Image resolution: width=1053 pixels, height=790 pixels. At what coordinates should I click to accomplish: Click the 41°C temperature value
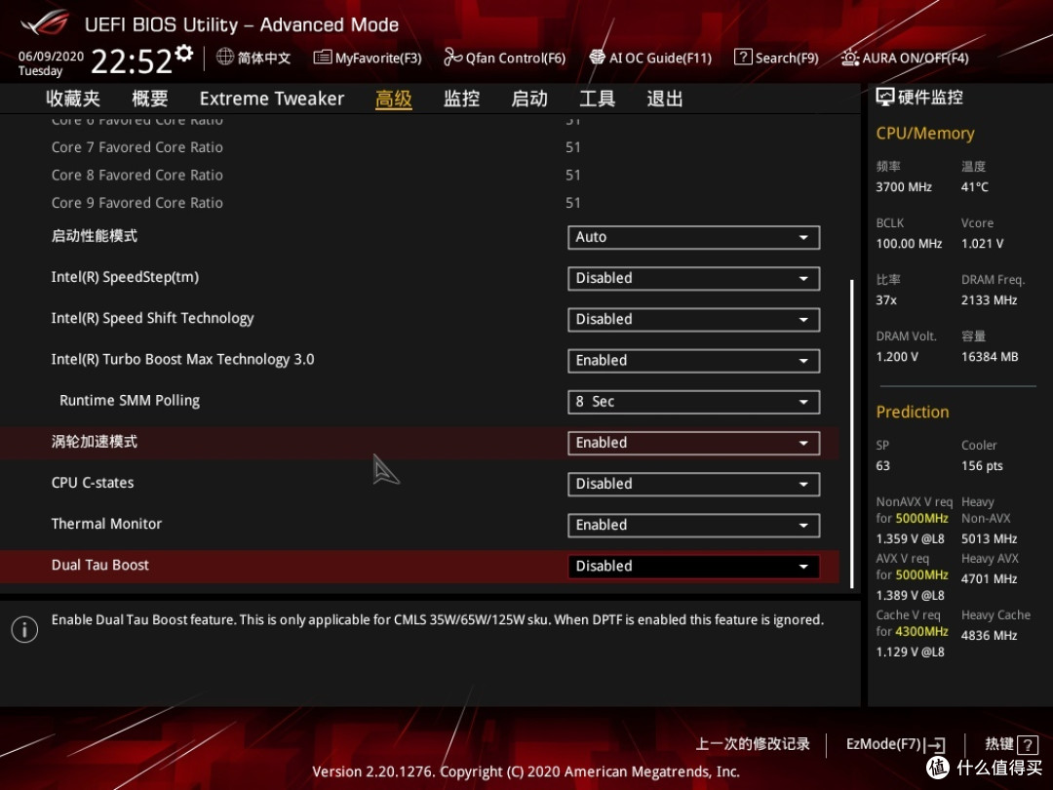[x=974, y=186]
